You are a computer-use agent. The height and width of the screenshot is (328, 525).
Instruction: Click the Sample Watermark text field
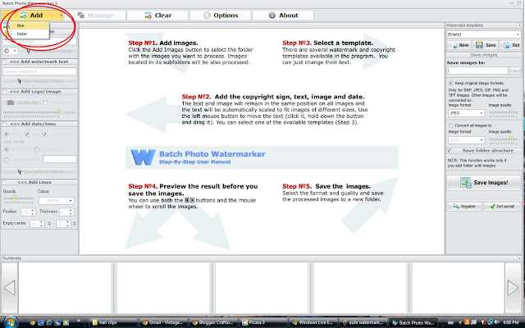point(39,71)
